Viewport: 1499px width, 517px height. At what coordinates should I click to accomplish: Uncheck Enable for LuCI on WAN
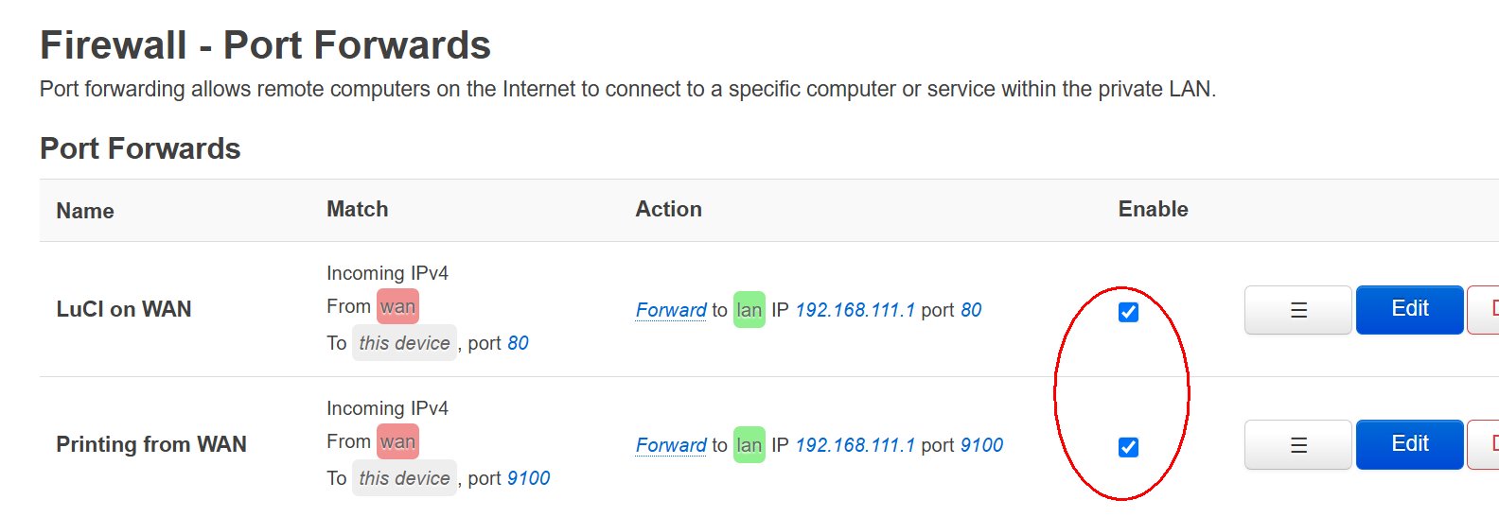click(x=1128, y=312)
